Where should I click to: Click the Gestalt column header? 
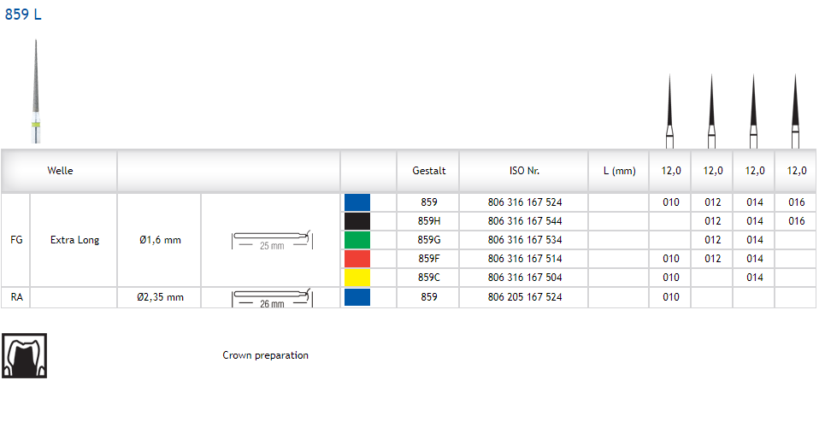tap(428, 171)
